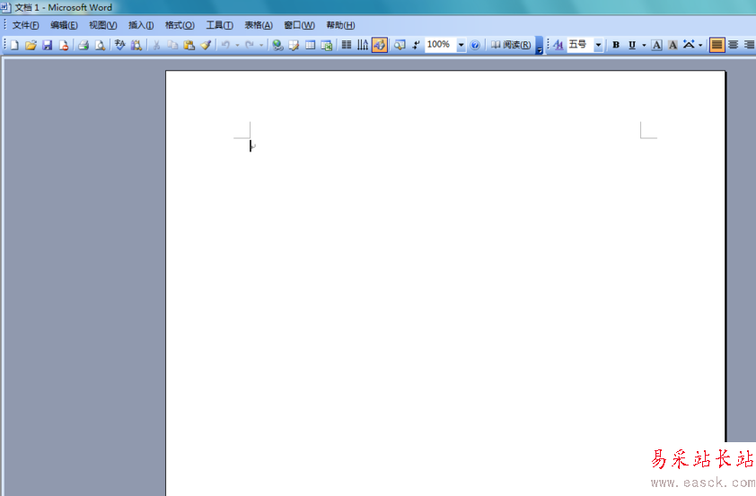The width and height of the screenshot is (756, 496).
Task: Toggle character border button
Action: [656, 45]
